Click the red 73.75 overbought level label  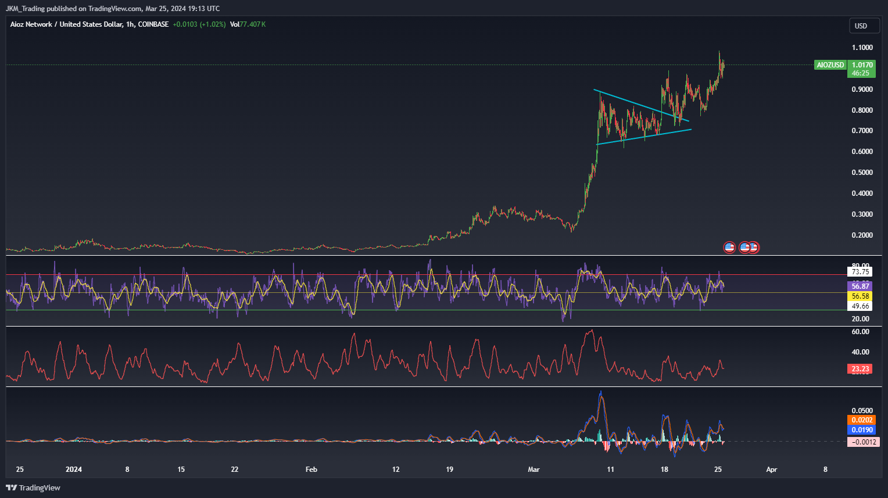click(860, 271)
